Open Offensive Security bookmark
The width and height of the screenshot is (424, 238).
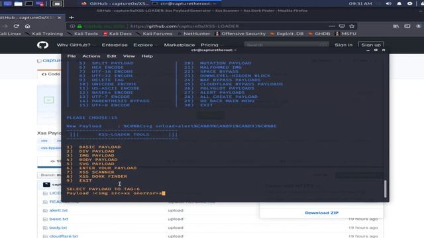tap(240, 34)
